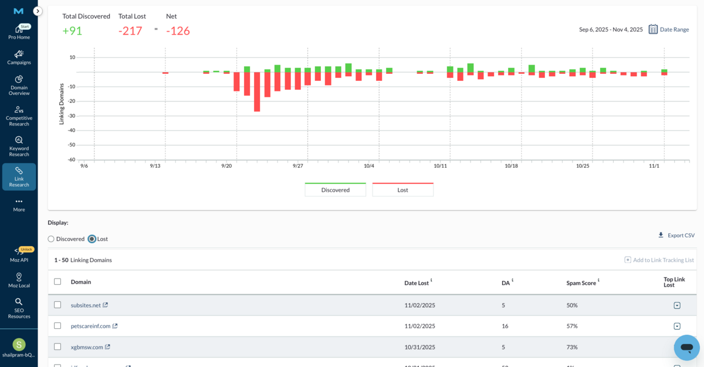Sort by the Spam Score column header
This screenshot has width=704, height=367.
[x=581, y=283]
